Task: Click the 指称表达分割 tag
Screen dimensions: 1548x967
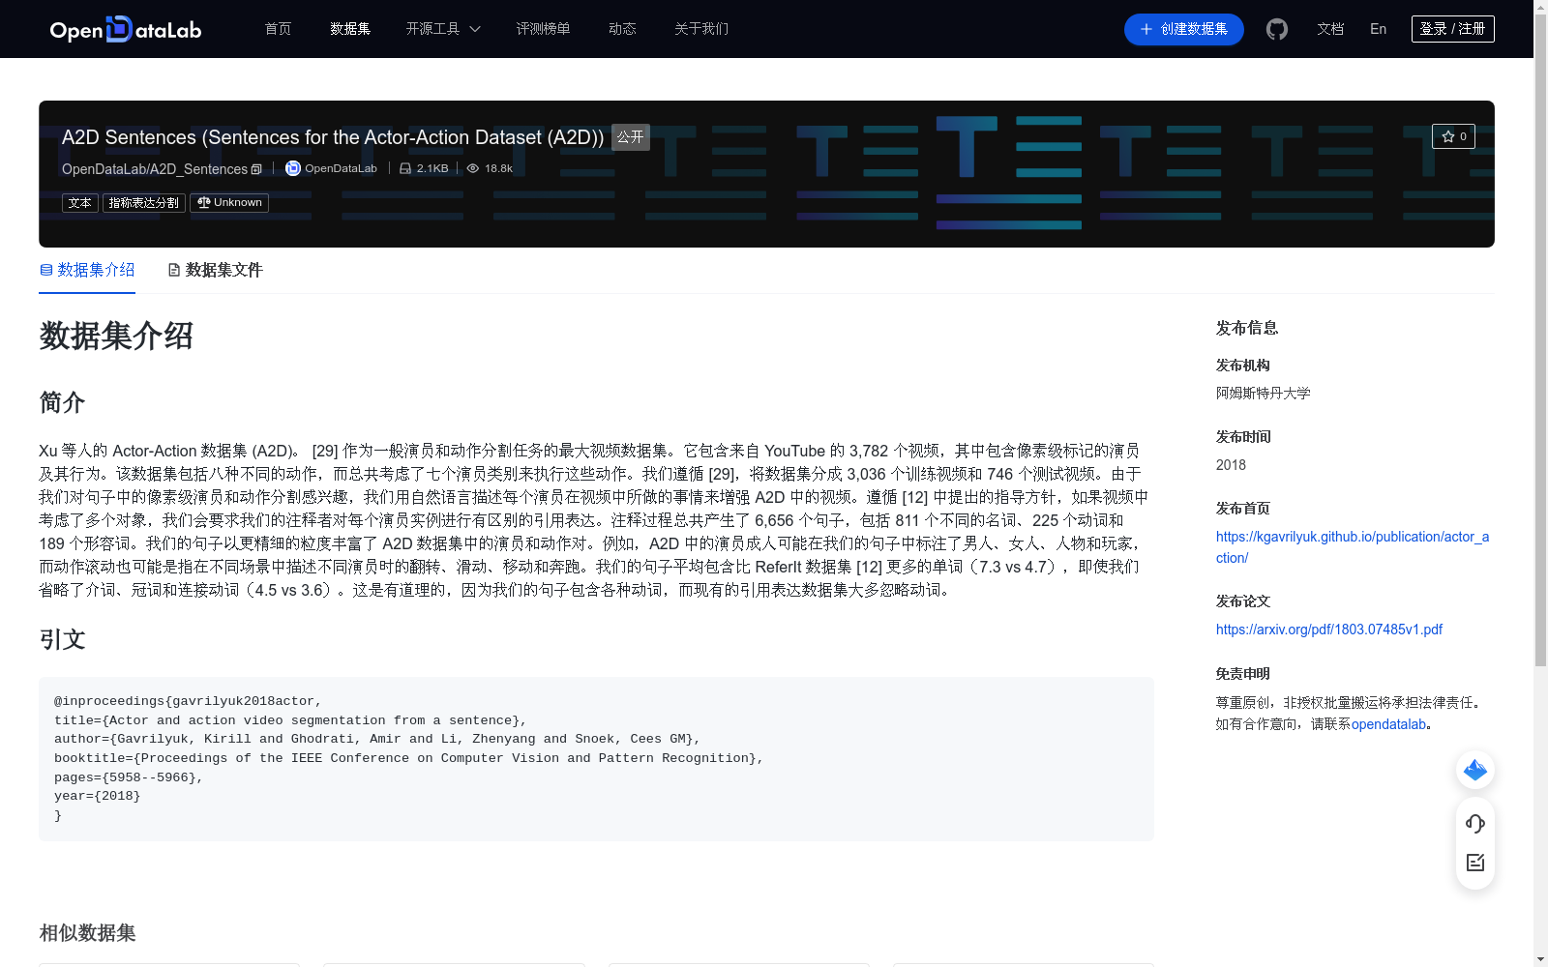Action: pyautogui.click(x=143, y=203)
